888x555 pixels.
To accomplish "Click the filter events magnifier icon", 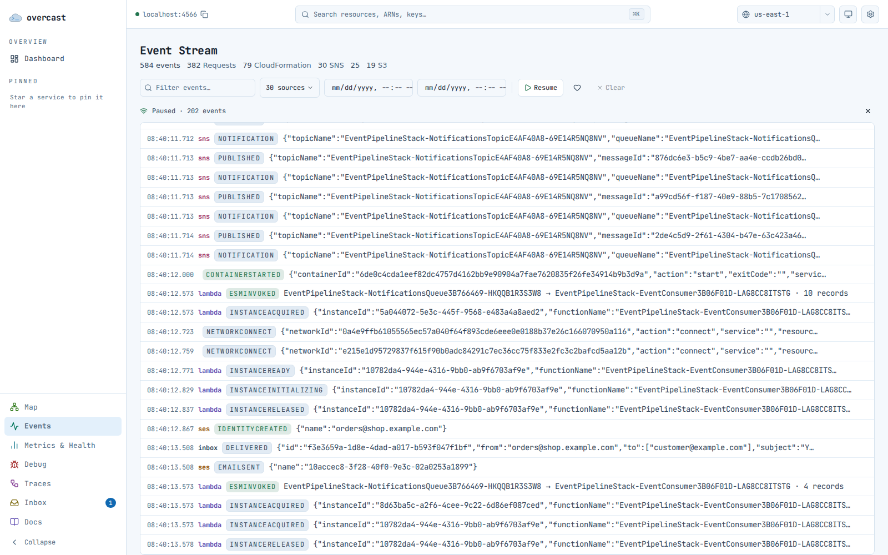I will pos(148,88).
